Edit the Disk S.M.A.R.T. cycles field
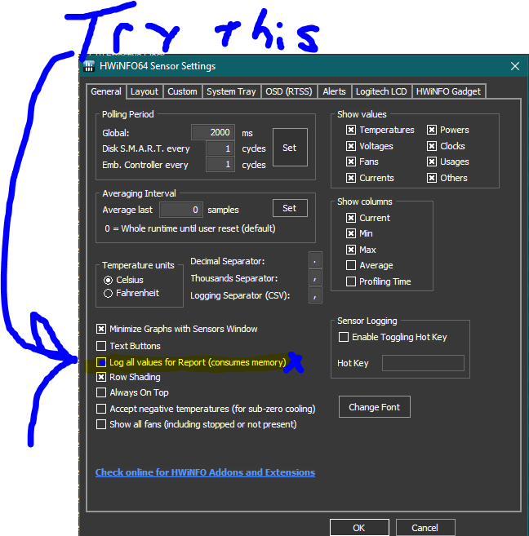Viewport: 529px width, 536px height. click(x=220, y=148)
